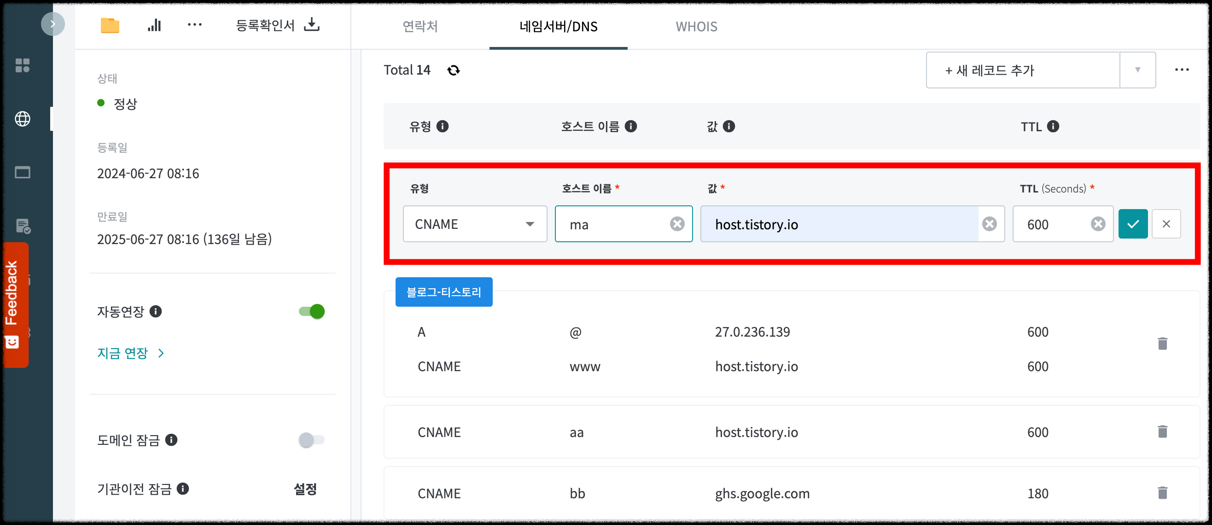Clear the 'ma' host name input
1212x525 pixels.
[677, 223]
